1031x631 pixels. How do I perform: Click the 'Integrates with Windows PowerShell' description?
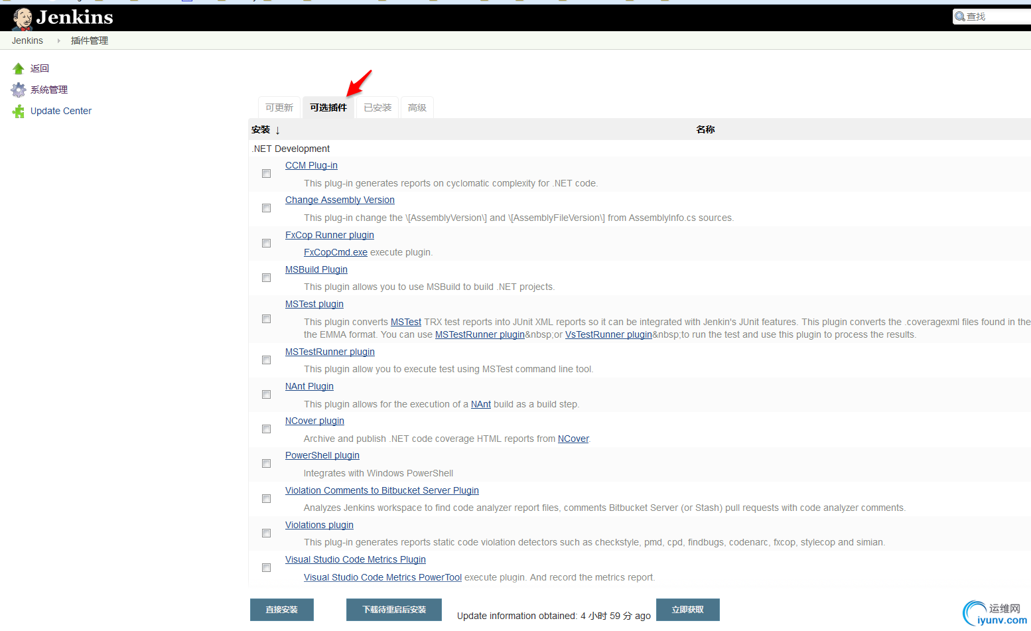(378, 474)
